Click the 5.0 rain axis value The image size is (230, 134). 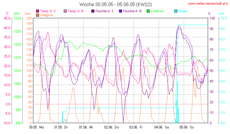[x=223, y=70]
